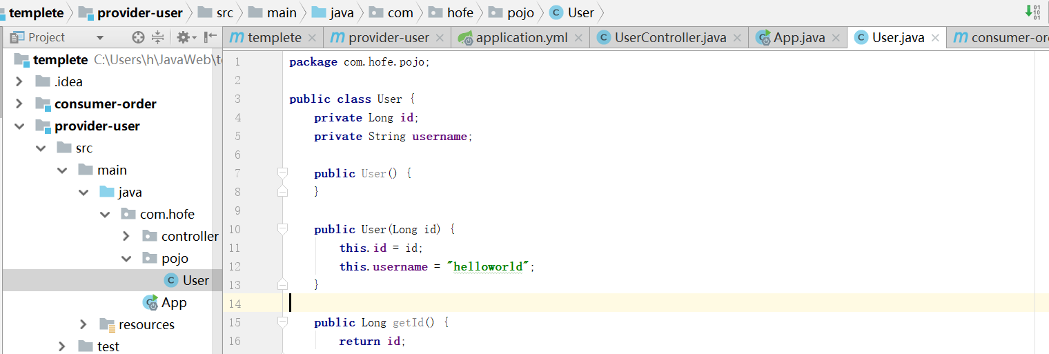Close the application.yml tab
Image resolution: width=1049 pixels, height=354 pixels.
point(578,38)
